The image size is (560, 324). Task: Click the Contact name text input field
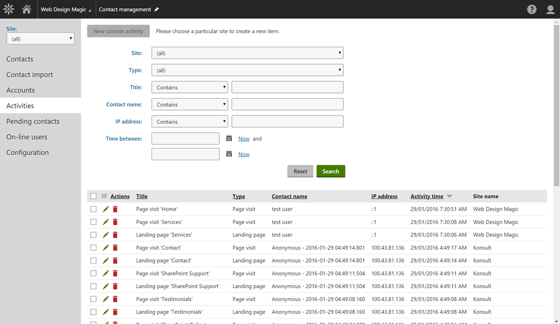coord(287,105)
